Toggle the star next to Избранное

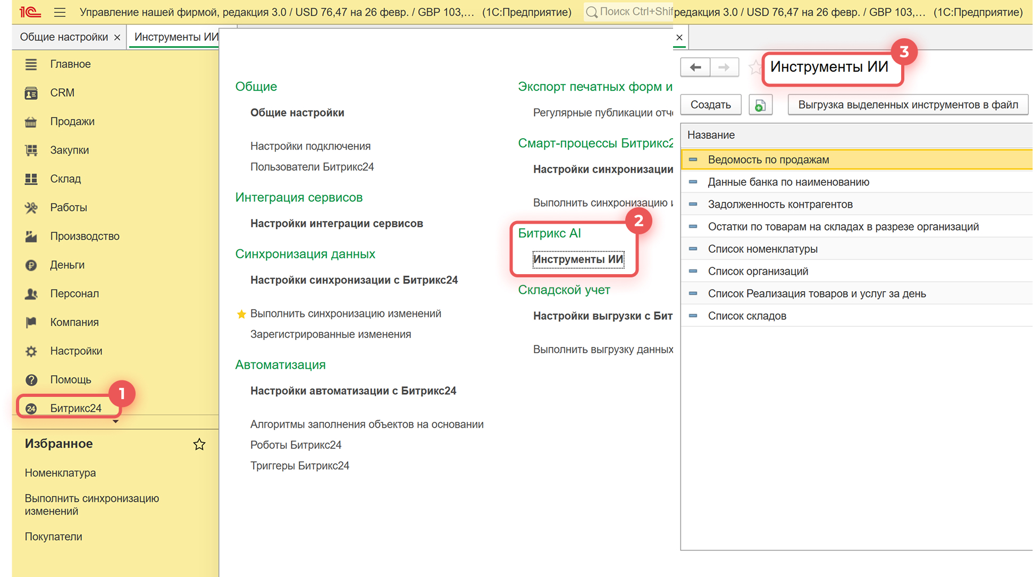(x=199, y=444)
